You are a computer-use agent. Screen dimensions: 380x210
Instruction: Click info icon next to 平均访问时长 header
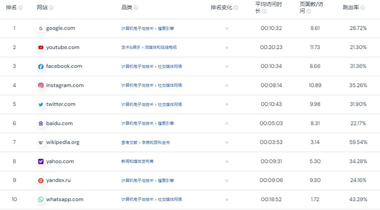(x=264, y=11)
